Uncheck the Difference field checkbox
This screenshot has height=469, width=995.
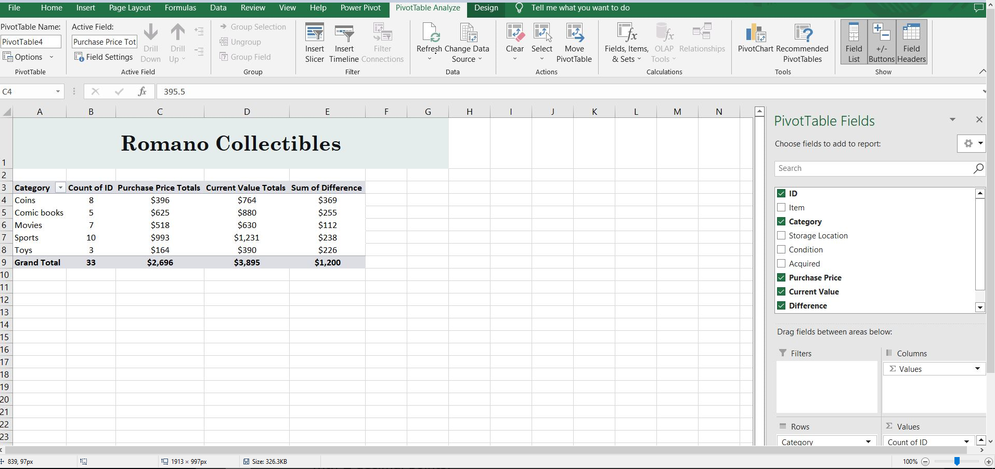pyautogui.click(x=781, y=305)
